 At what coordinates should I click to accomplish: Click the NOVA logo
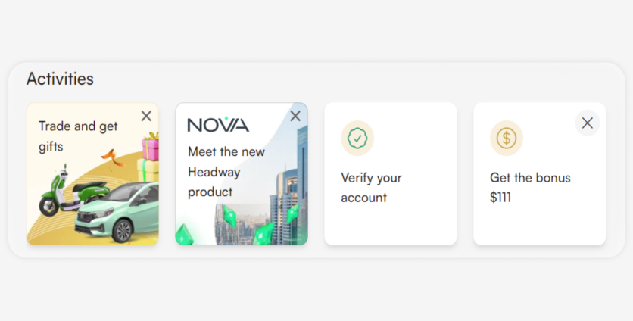(x=218, y=125)
